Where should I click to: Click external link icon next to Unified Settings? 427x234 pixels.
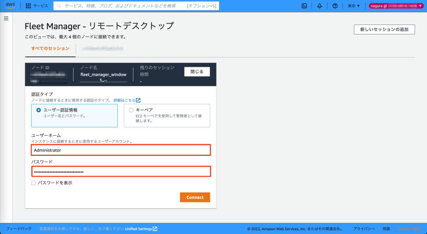(155, 229)
